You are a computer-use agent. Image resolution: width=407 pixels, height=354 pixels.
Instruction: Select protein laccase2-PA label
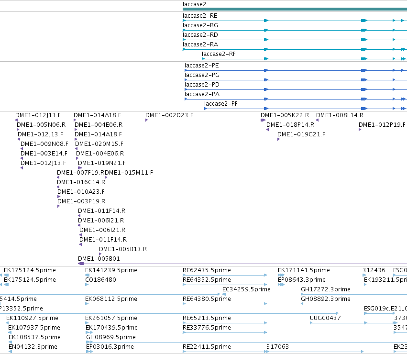(x=202, y=94)
